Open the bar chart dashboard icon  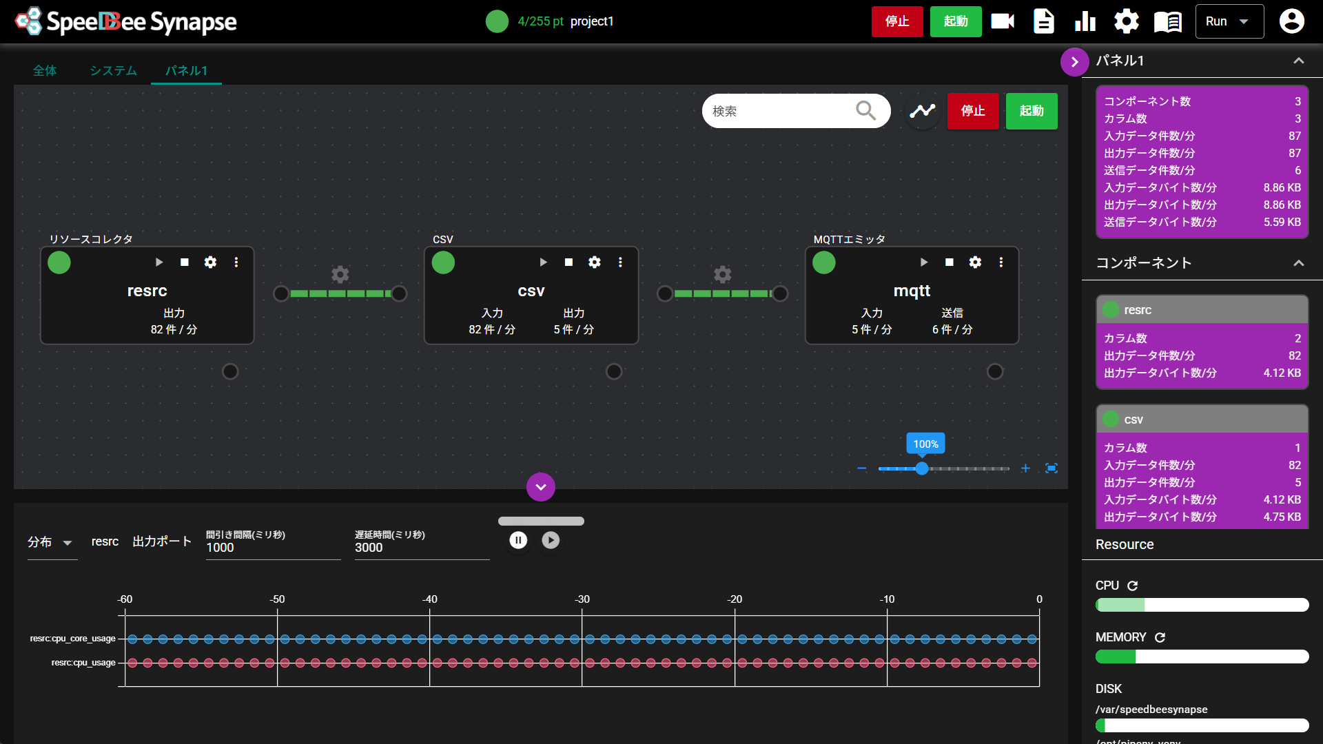point(1085,21)
